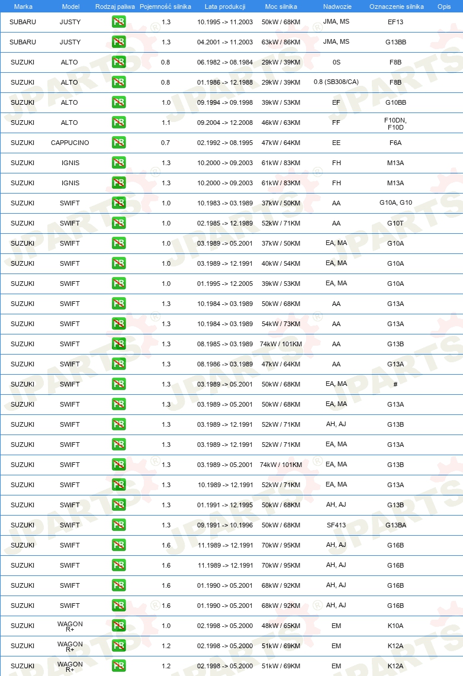
Task: Click fuel icon in Cappucino F6A row
Action: point(118,142)
